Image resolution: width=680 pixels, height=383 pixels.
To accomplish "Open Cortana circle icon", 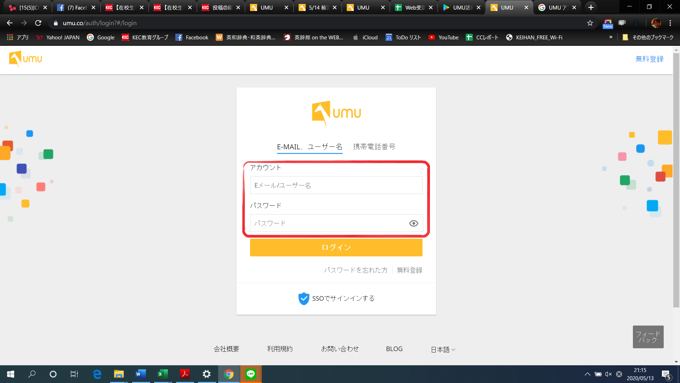I will (x=53, y=374).
